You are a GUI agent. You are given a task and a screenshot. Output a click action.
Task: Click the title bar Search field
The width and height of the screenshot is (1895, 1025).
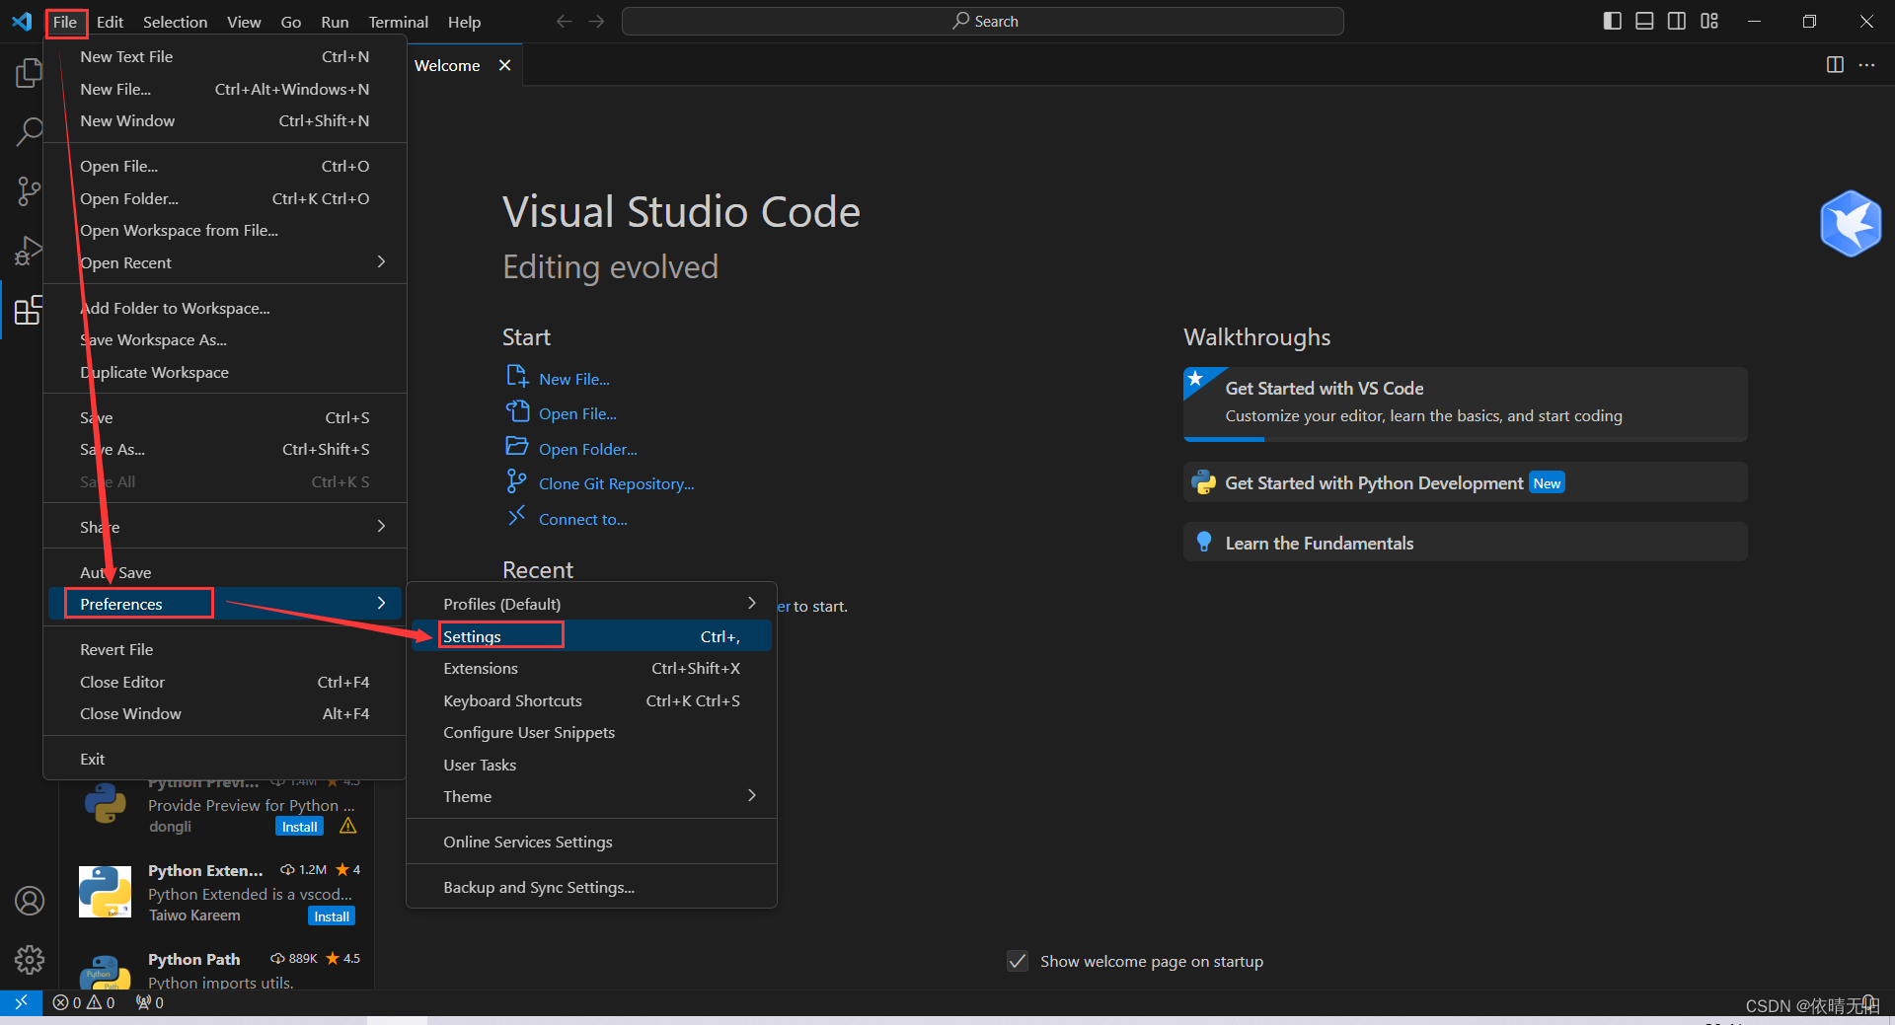[982, 21]
